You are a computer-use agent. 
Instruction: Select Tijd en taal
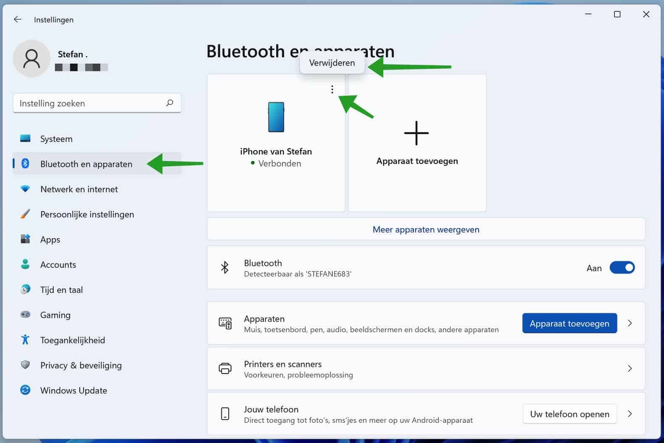click(97, 289)
